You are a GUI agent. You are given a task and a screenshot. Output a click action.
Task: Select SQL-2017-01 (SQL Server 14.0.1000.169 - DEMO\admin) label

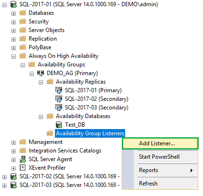[x=89, y=4]
